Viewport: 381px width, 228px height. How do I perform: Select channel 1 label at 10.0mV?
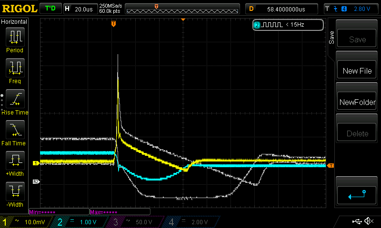tap(26, 222)
